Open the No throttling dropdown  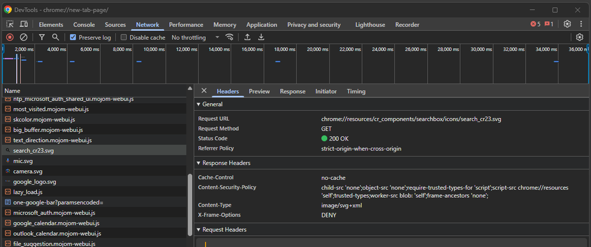coord(195,37)
